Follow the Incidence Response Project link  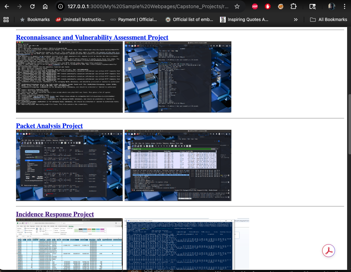[55, 214]
